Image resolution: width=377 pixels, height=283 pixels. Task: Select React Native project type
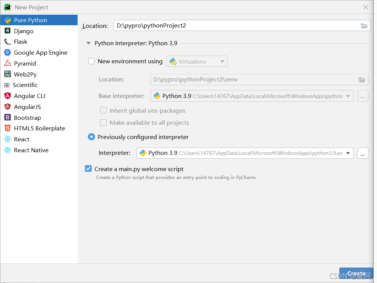tap(39, 150)
